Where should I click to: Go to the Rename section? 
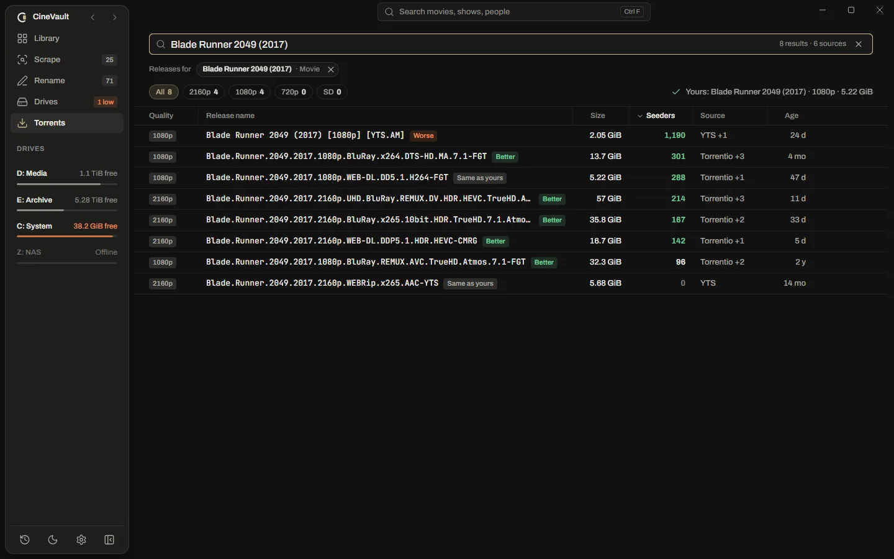(x=67, y=81)
